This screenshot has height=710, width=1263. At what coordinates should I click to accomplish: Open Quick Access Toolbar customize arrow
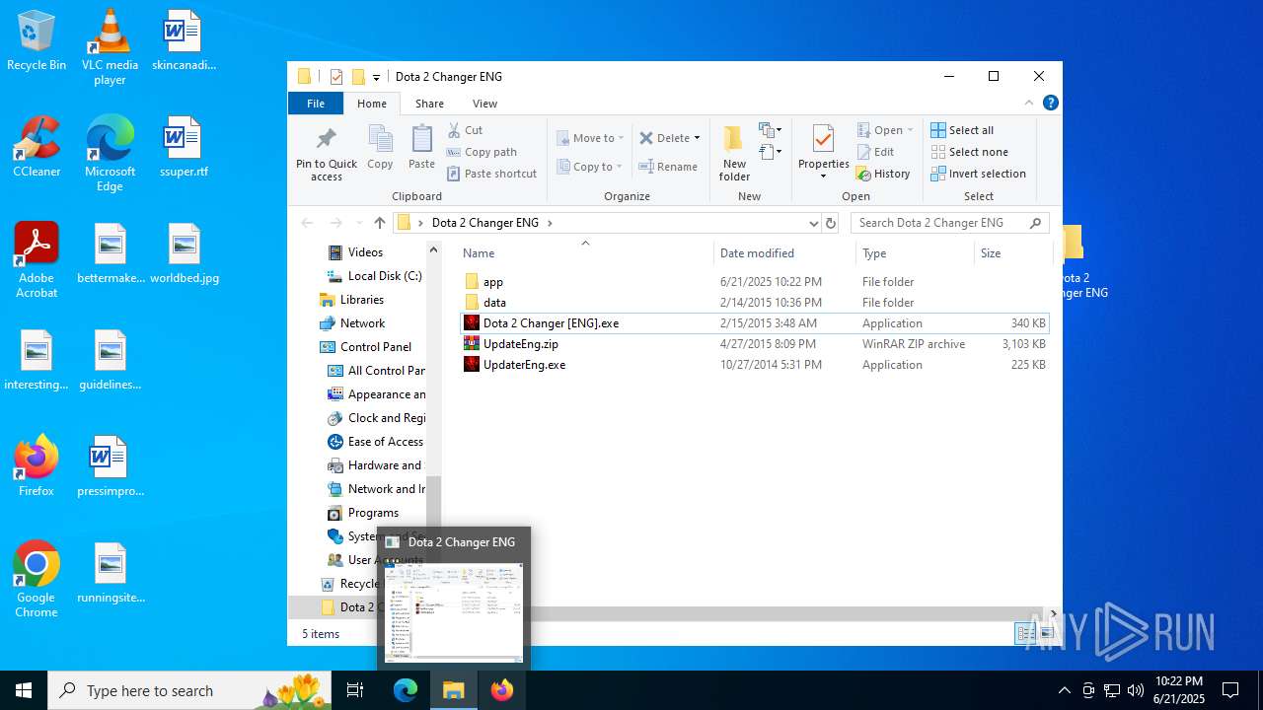376,77
